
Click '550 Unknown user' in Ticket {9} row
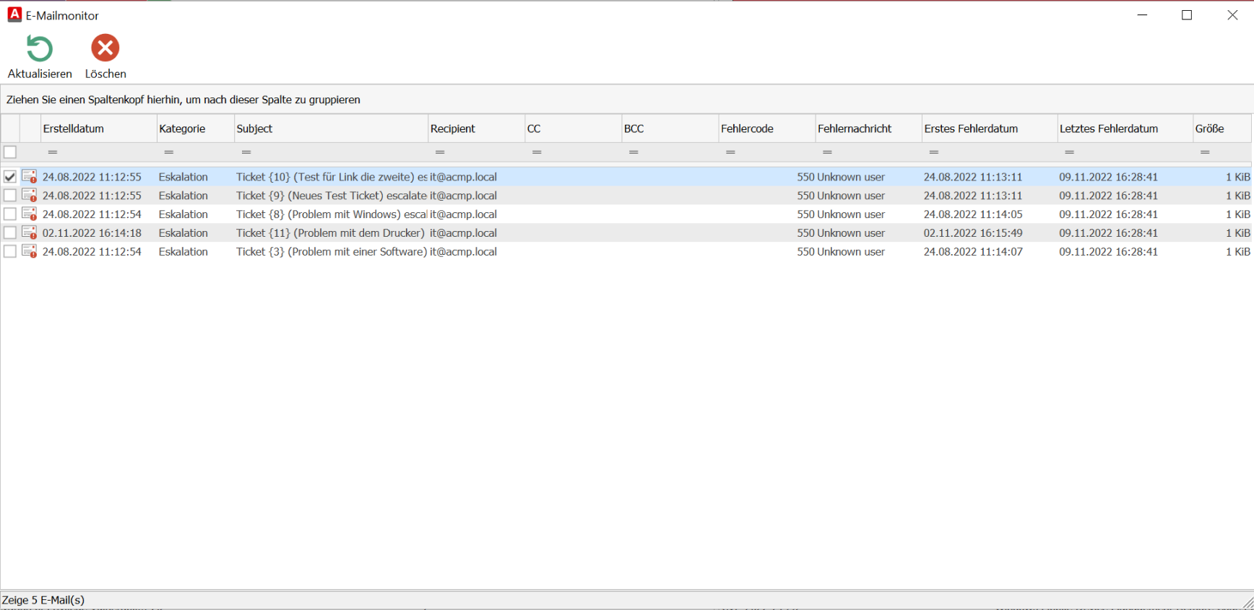[841, 196]
